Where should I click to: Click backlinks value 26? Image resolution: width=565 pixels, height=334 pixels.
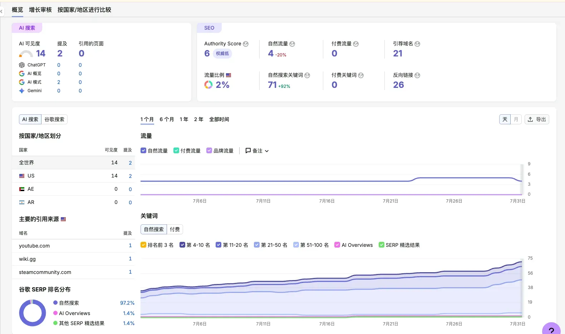tap(398, 85)
